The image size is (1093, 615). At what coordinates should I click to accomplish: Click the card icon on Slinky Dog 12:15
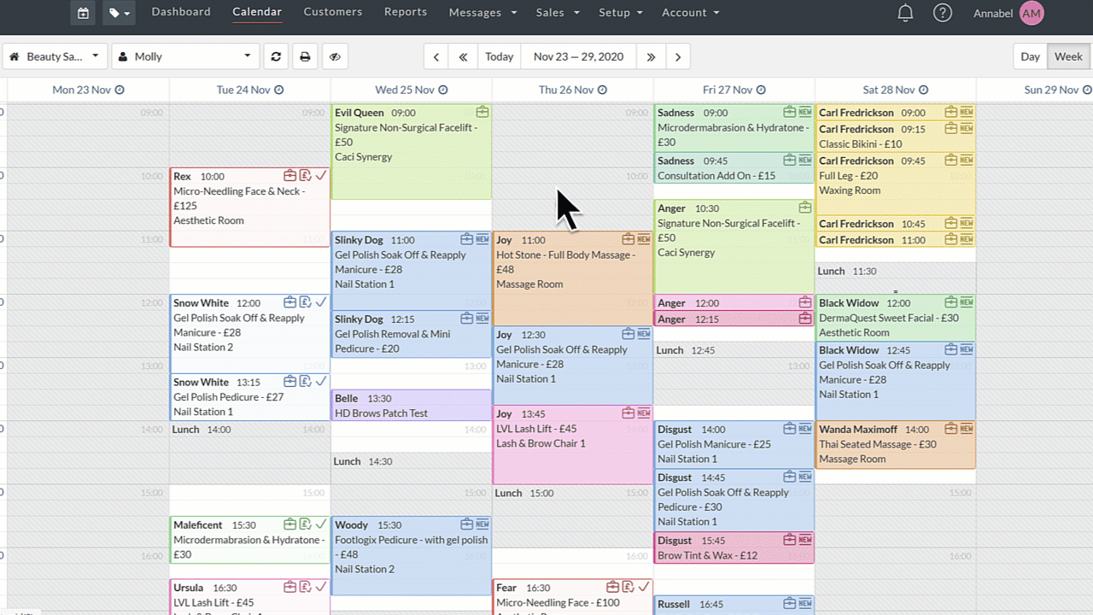point(467,319)
